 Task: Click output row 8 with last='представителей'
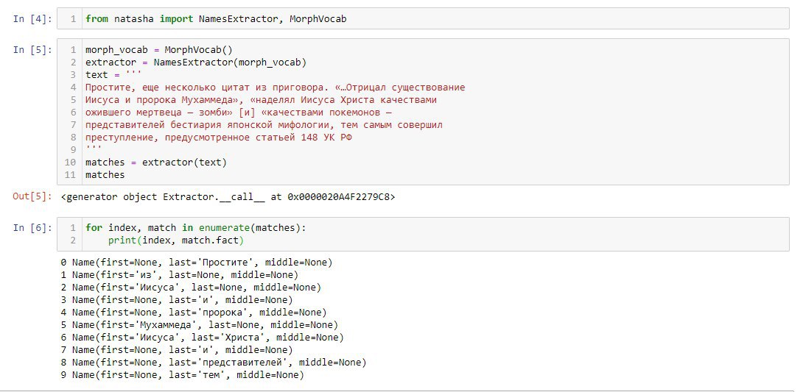(214, 363)
